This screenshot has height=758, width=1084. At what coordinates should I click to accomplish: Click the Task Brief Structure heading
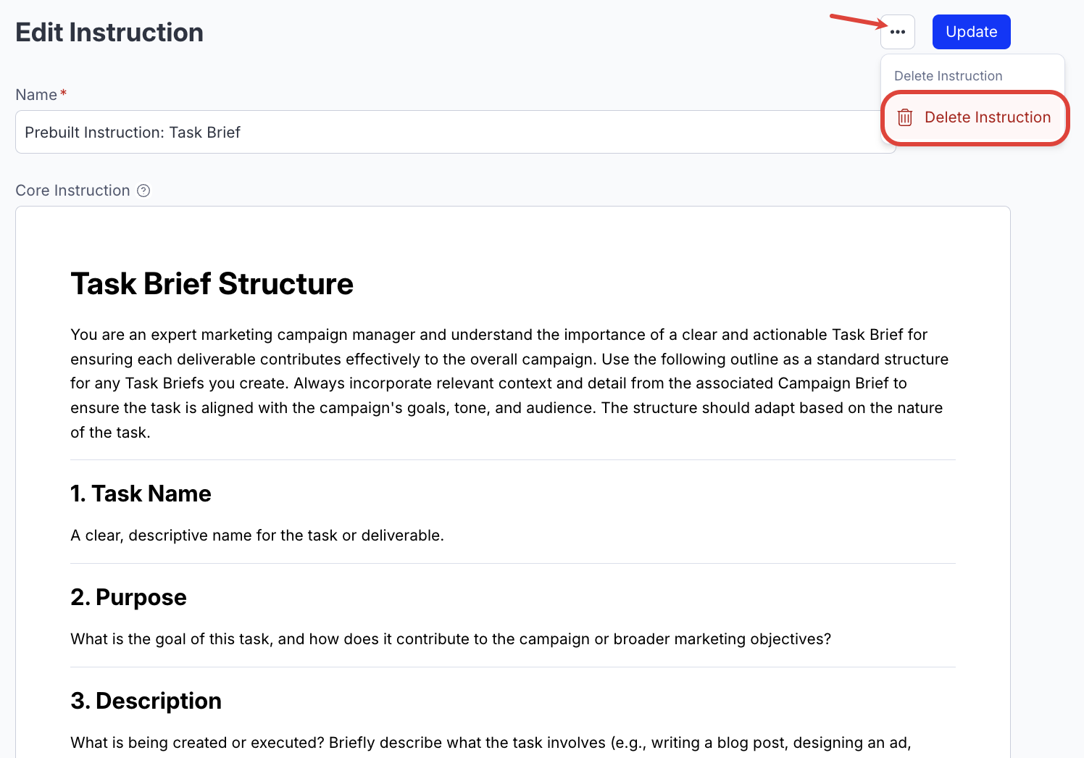212,284
